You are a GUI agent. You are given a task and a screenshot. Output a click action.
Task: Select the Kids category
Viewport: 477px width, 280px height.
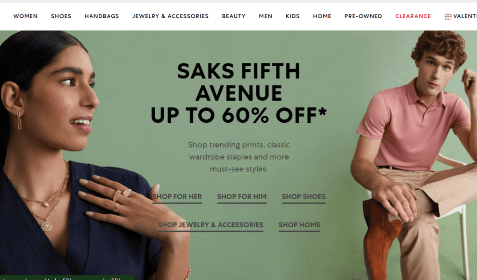[293, 16]
